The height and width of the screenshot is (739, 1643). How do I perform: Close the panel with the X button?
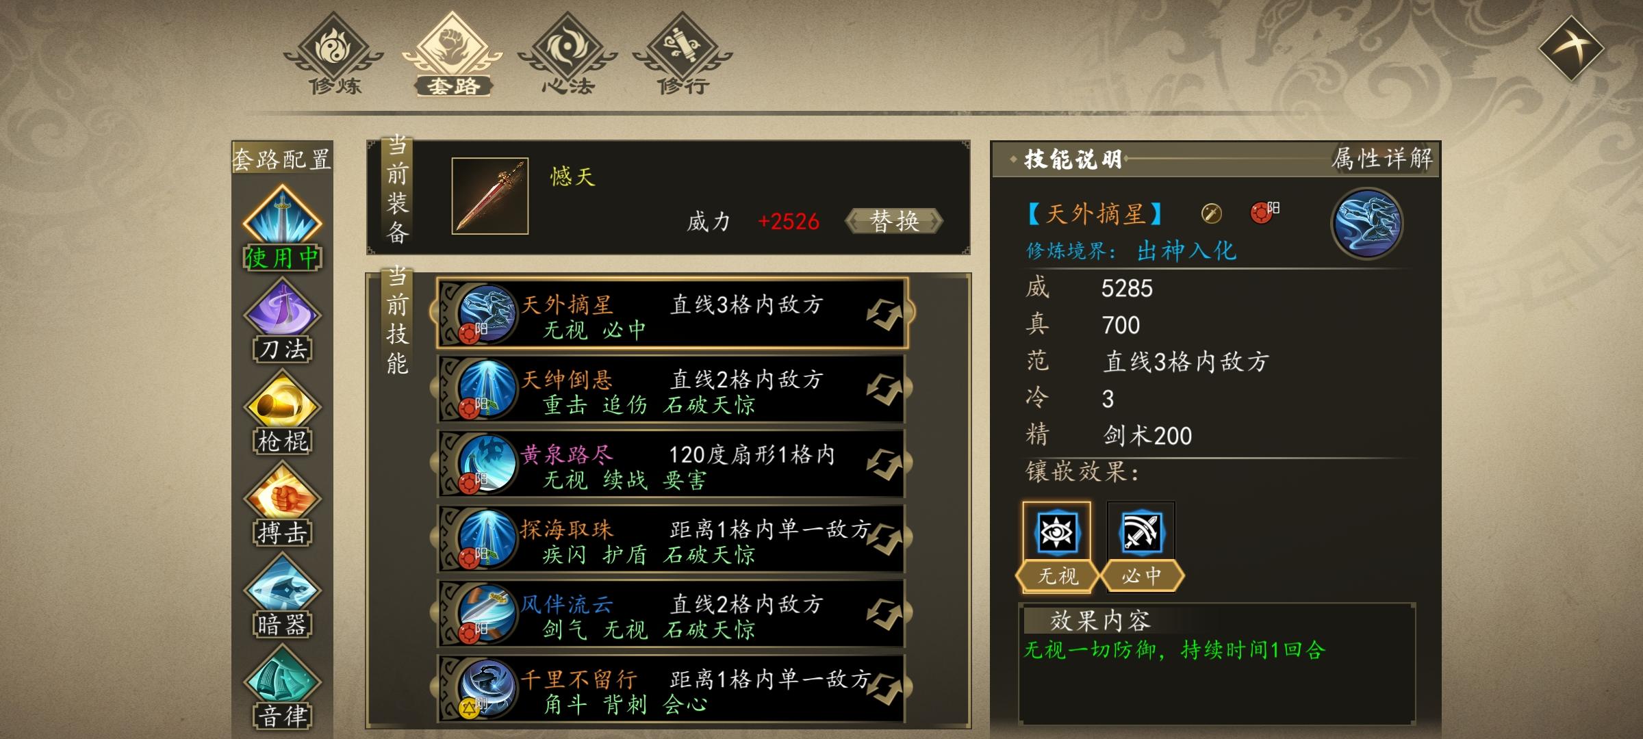click(x=1571, y=49)
